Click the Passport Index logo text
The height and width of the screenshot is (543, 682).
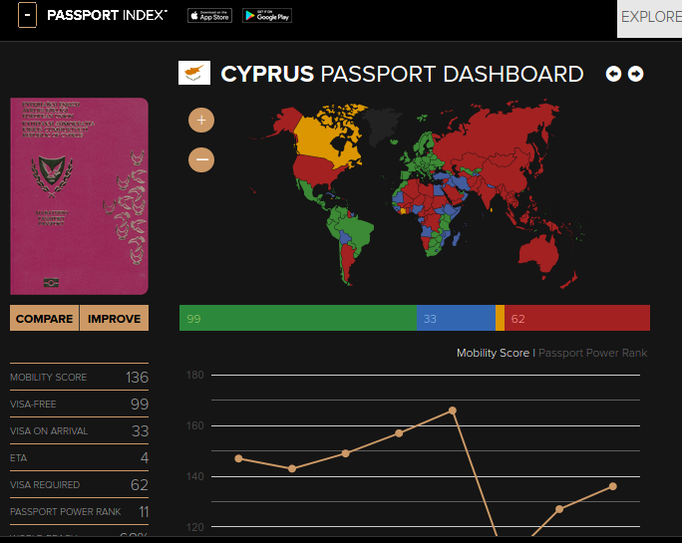coord(107,16)
